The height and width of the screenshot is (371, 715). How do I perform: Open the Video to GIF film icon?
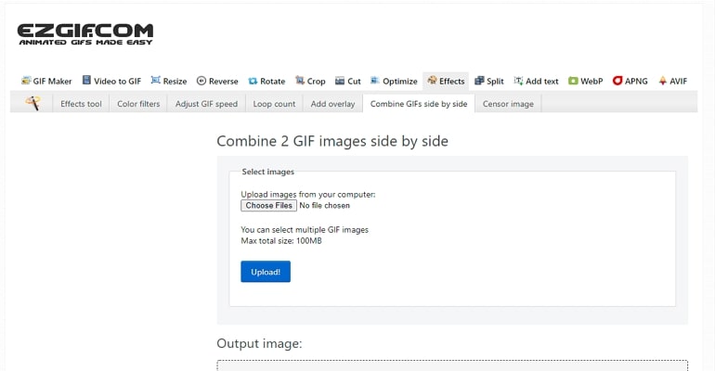click(86, 80)
